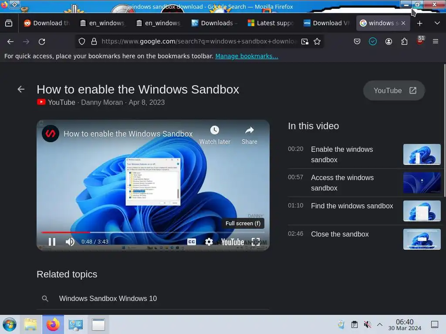Open Firefox hamburger application menu
Image resolution: width=446 pixels, height=334 pixels.
(435, 41)
